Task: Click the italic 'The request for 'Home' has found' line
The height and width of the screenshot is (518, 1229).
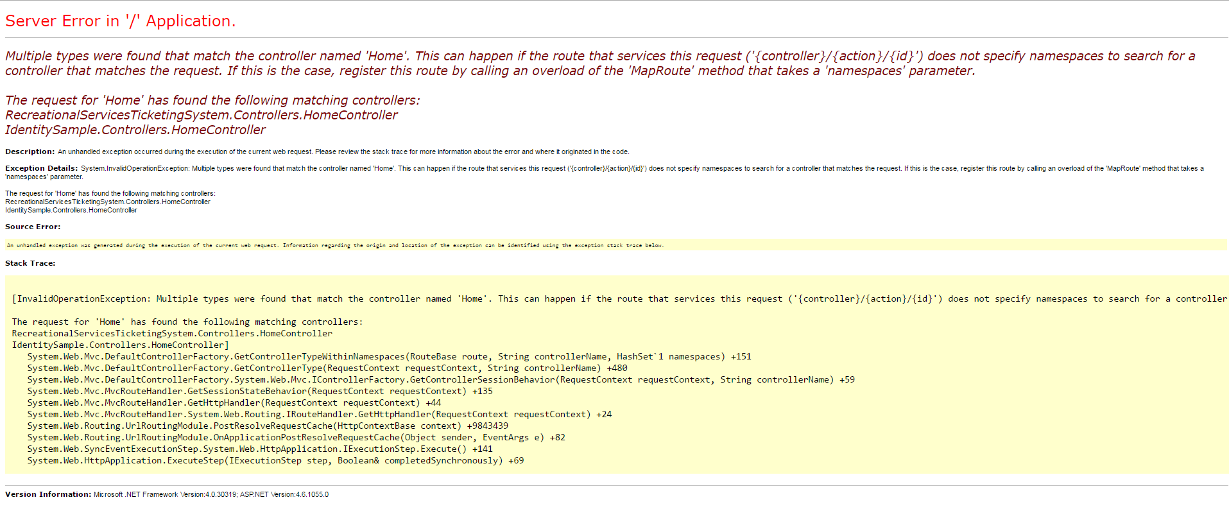Action: click(212, 100)
